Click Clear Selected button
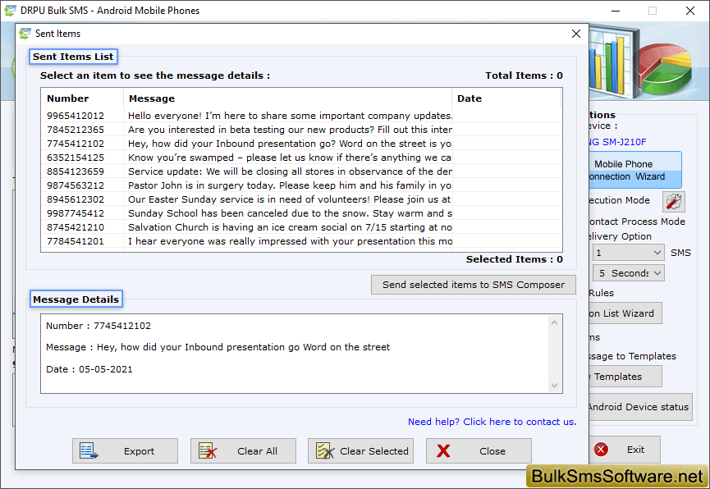Image resolution: width=710 pixels, height=489 pixels. (361, 451)
